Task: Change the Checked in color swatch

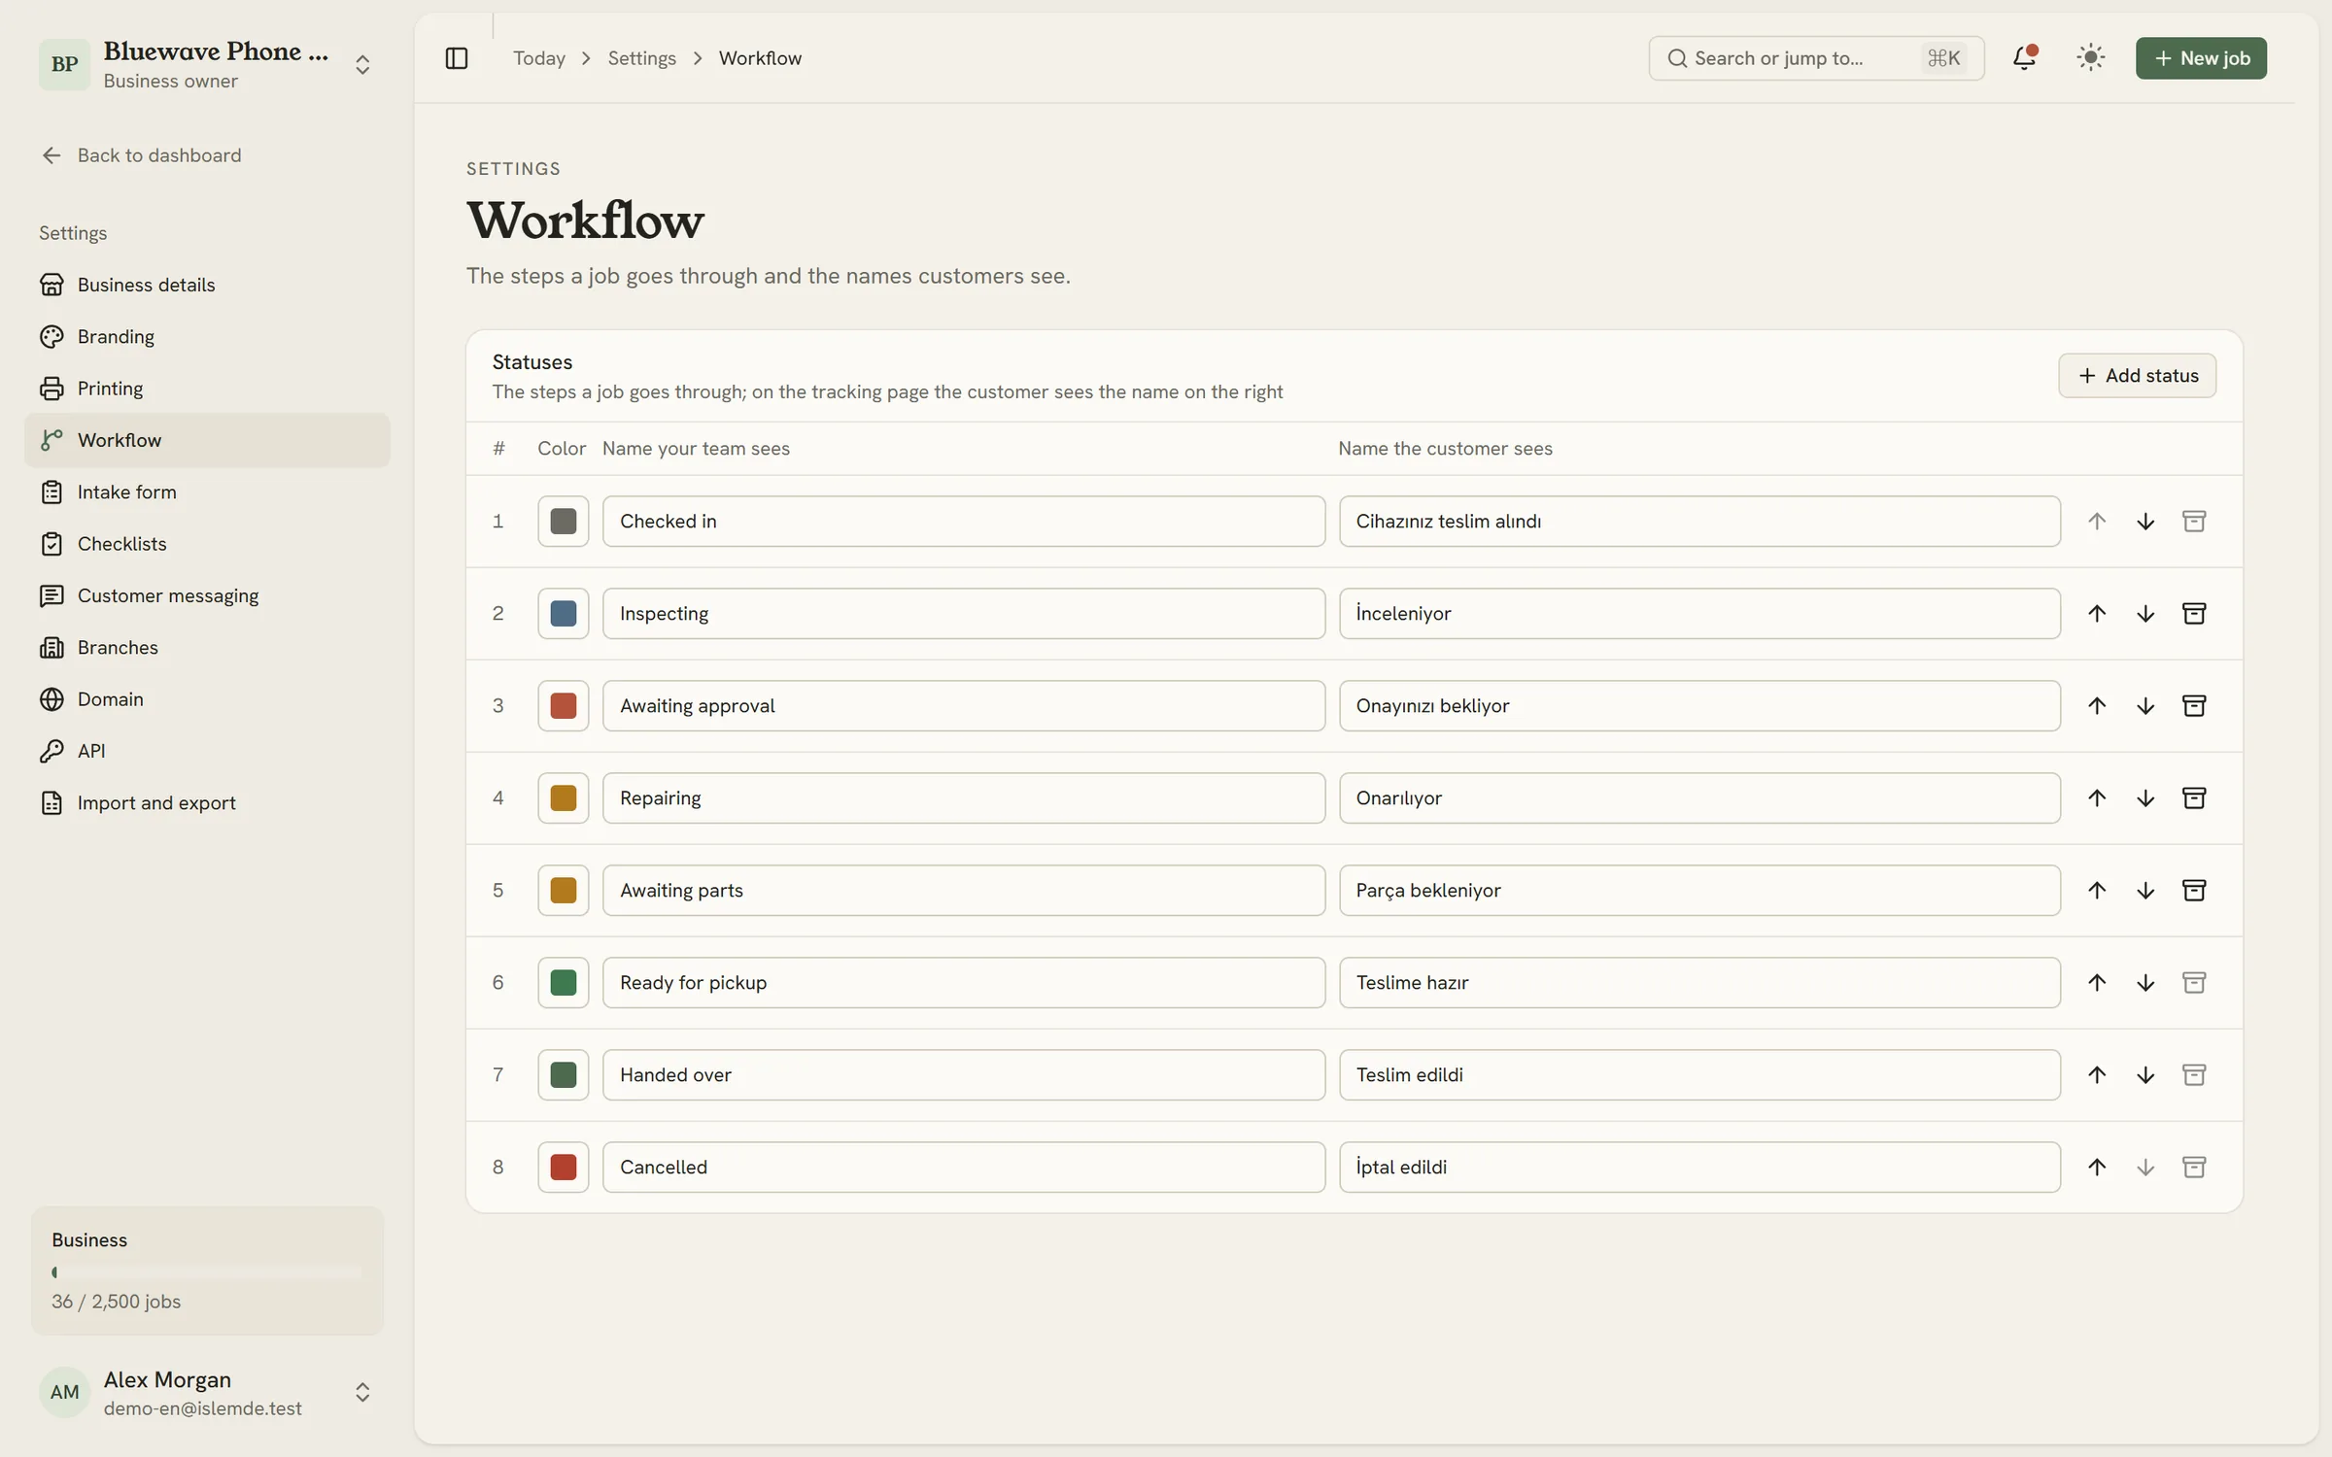Action: pos(564,522)
